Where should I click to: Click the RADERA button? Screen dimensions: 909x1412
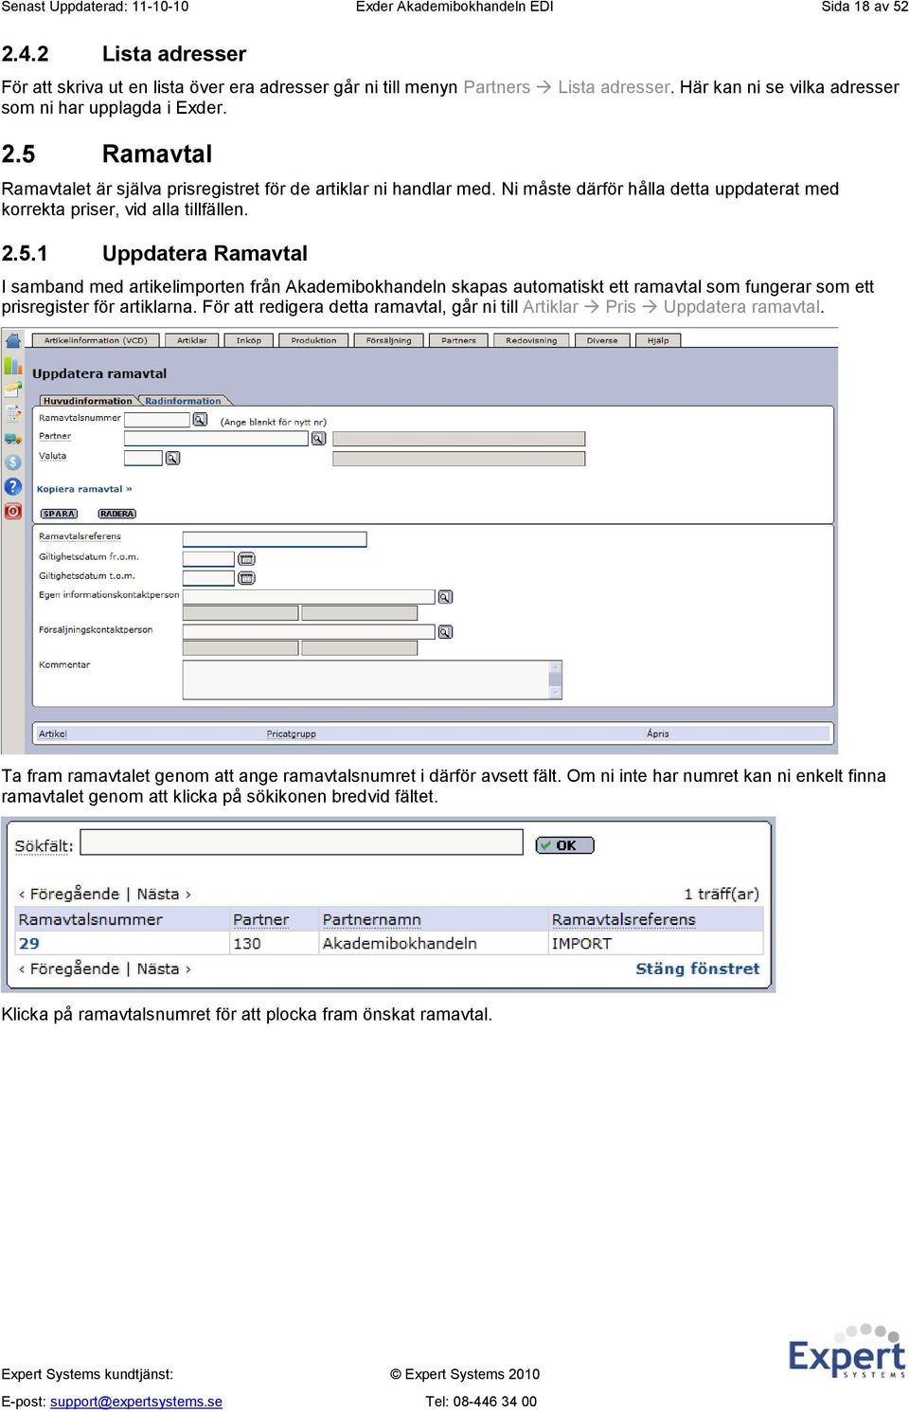[116, 514]
